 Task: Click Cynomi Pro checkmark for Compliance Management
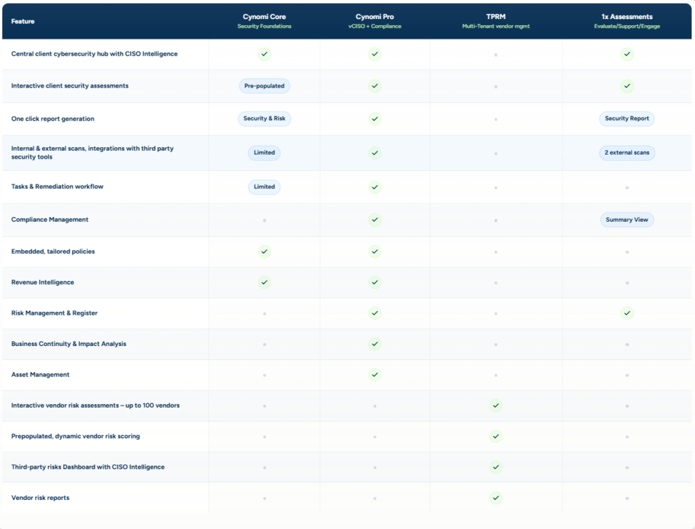pos(375,220)
